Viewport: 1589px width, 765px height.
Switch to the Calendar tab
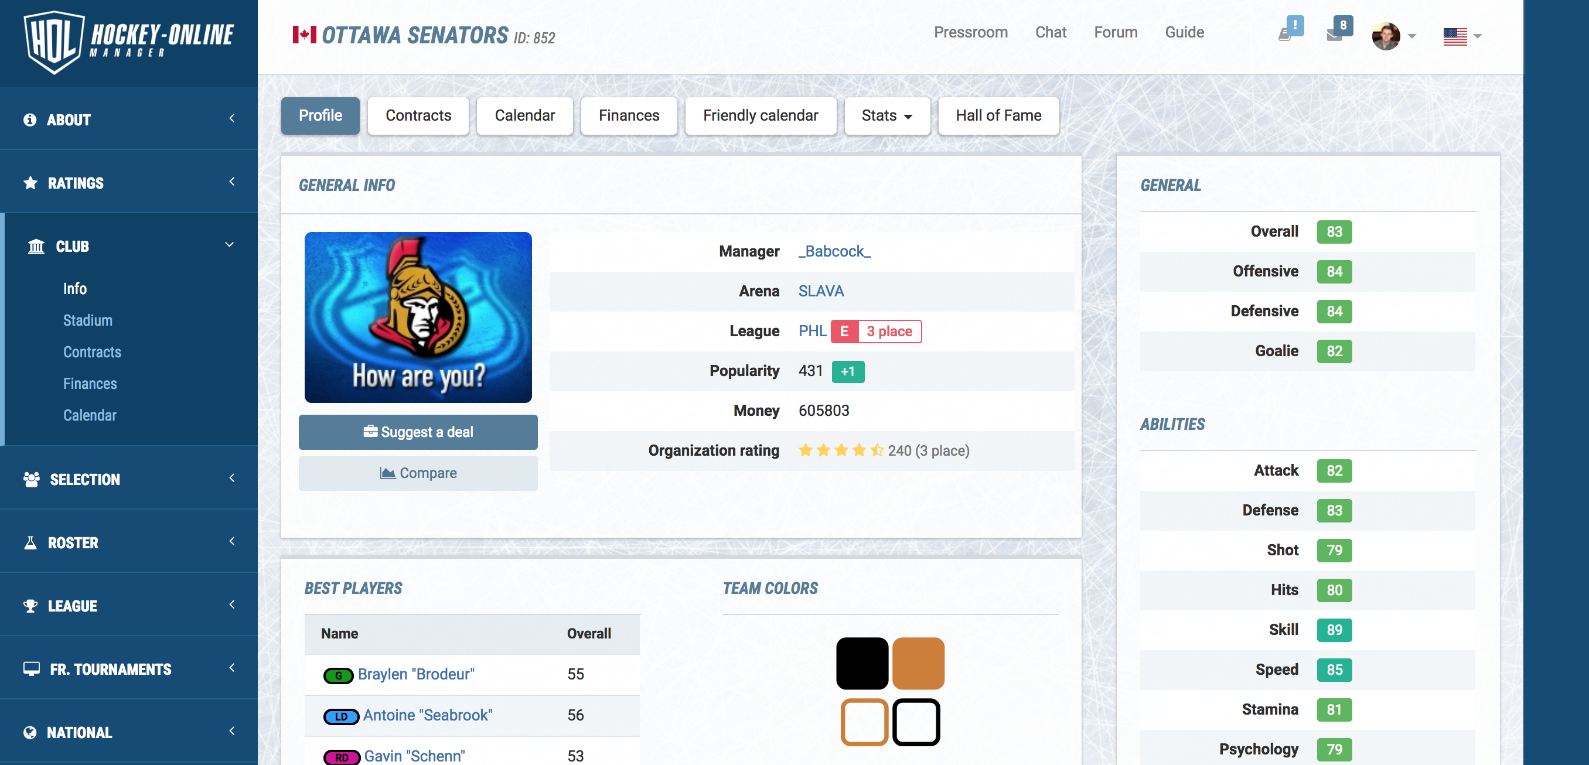(x=525, y=116)
